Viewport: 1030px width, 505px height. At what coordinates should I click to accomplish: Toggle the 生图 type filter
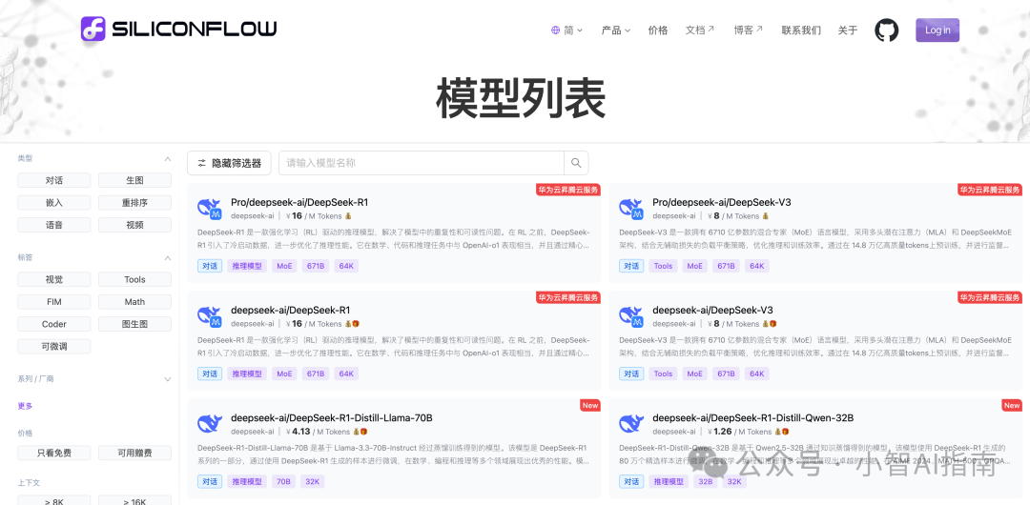(134, 181)
